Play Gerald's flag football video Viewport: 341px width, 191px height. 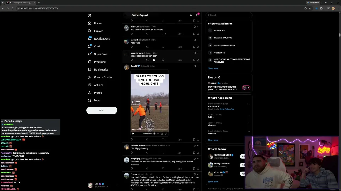click(133, 134)
